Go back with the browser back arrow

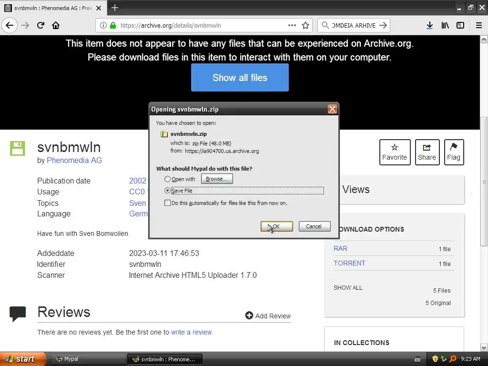pos(10,25)
